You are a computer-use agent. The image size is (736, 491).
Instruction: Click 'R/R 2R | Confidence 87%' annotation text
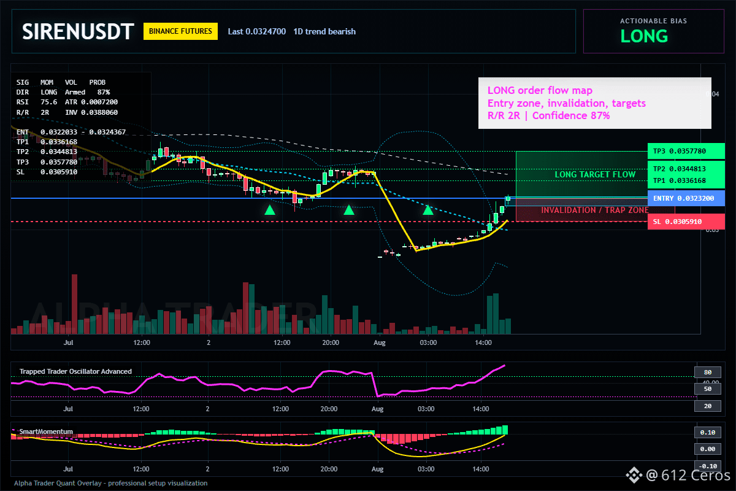pyautogui.click(x=548, y=115)
